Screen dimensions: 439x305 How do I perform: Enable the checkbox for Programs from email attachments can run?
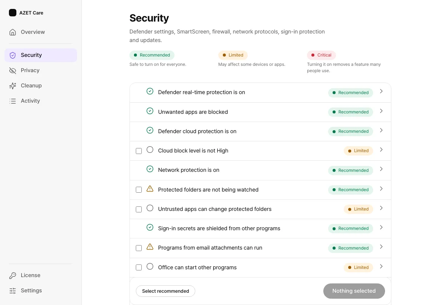pos(139,248)
